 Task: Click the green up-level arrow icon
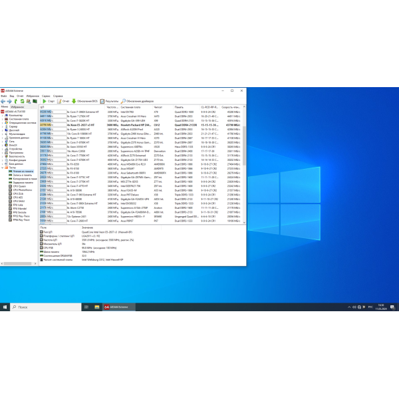click(x=16, y=101)
